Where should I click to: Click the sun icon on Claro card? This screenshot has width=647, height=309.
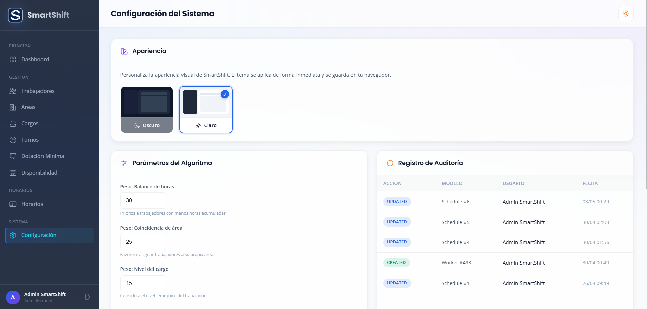(x=198, y=125)
